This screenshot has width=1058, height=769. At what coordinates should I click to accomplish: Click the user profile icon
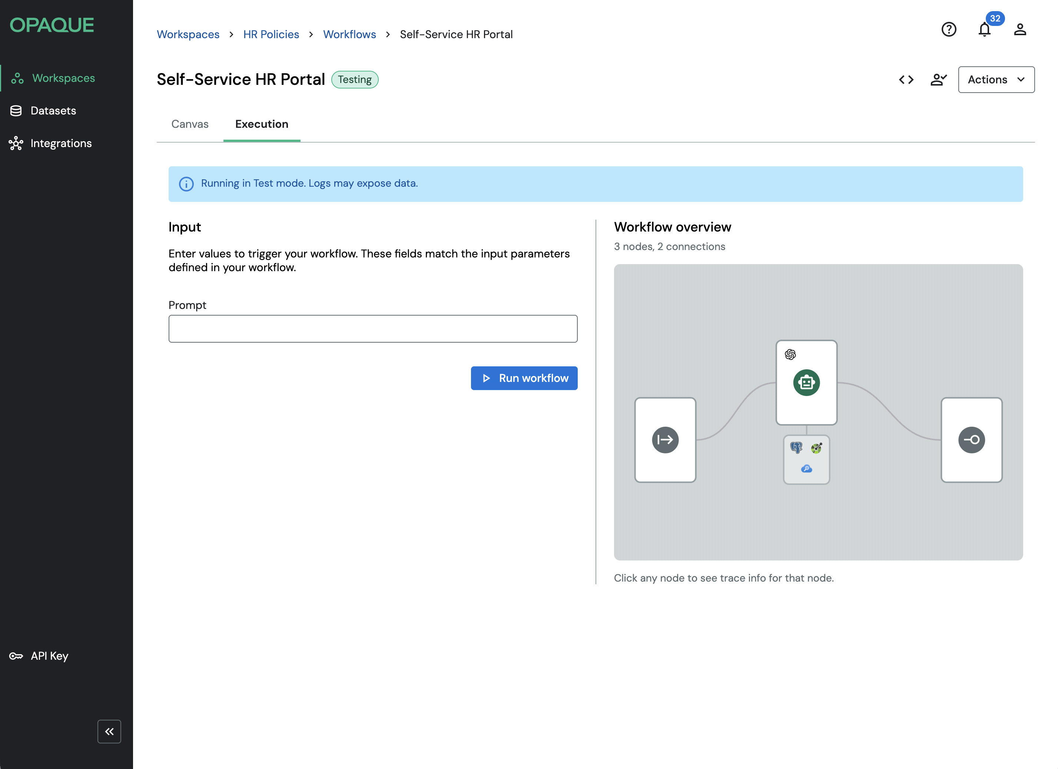pos(1020,29)
